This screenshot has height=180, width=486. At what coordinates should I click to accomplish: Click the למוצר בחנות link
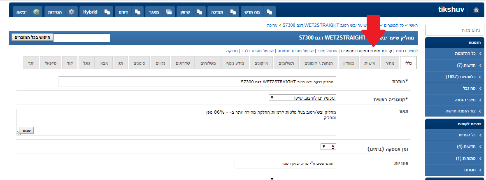[406, 51]
